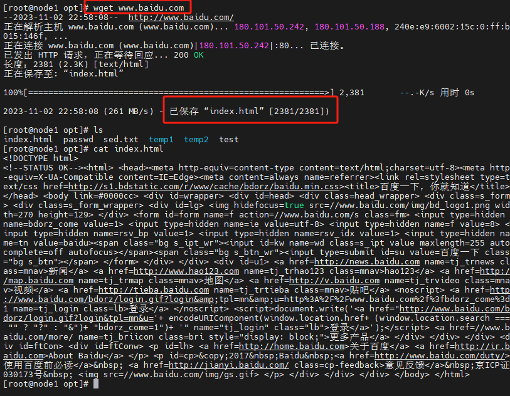
Task: Click the 'test' entry in ls output
Action: click(229, 139)
